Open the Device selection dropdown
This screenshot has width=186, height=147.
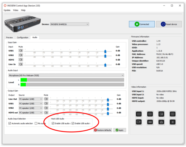[x=69, y=24]
